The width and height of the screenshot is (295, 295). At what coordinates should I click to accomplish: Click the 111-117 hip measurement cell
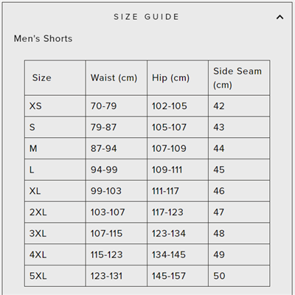(178, 191)
